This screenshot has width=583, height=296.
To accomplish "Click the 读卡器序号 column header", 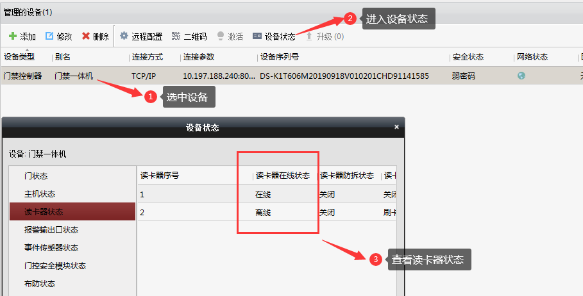I will coord(160,176).
